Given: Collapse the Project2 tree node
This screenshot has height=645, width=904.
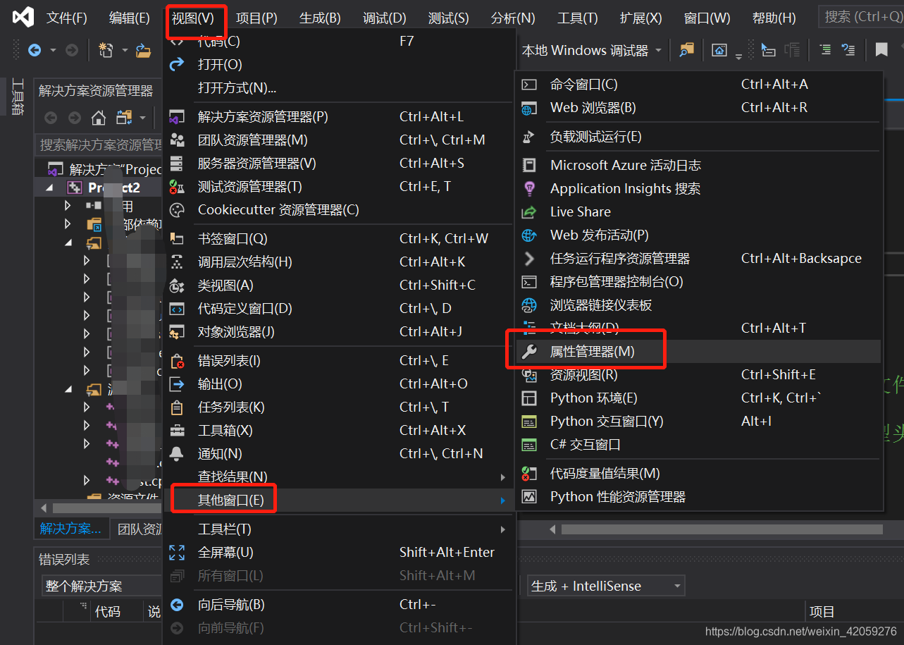Looking at the screenshot, I should [49, 188].
